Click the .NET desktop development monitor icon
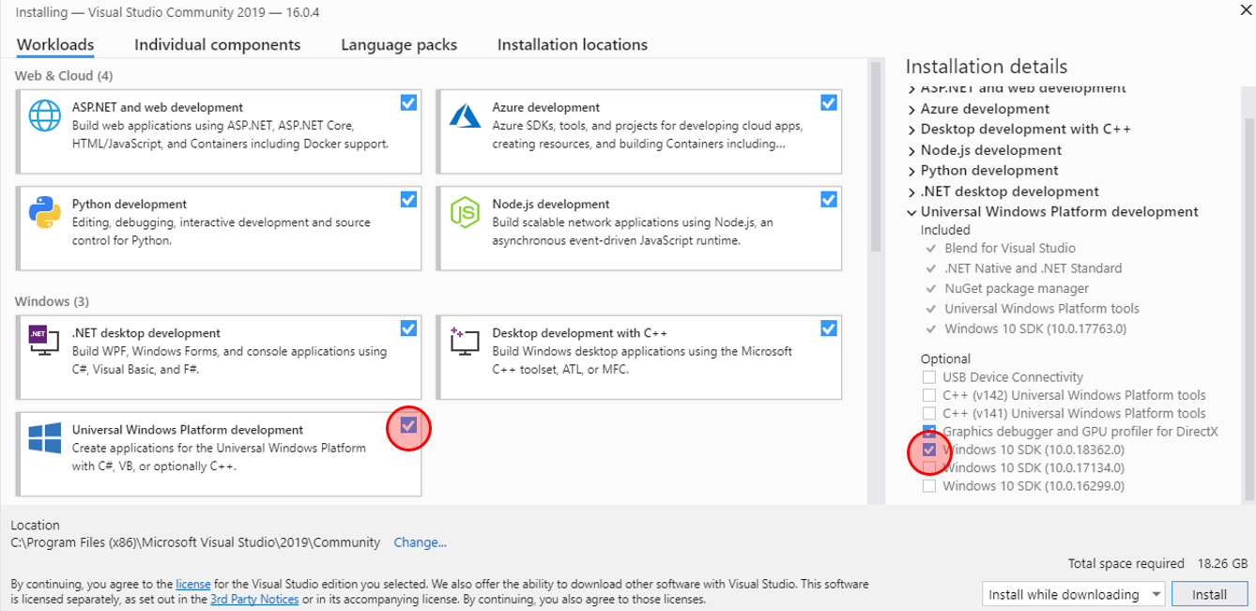The image size is (1256, 611). (x=43, y=341)
